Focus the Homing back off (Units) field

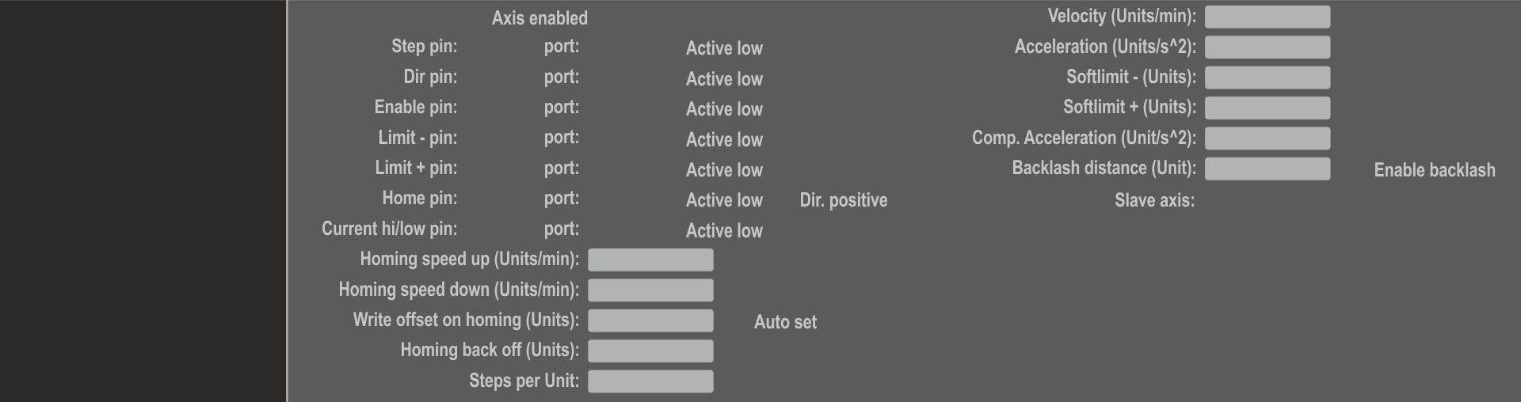(650, 351)
